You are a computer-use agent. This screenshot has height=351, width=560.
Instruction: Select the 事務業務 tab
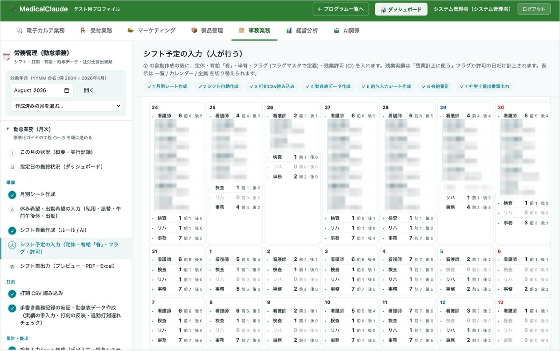[254, 30]
